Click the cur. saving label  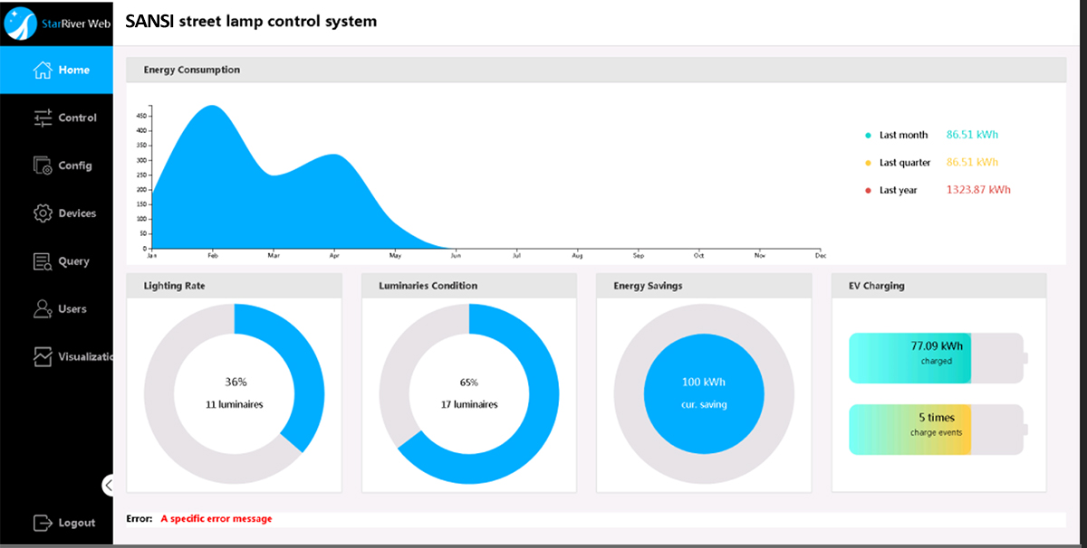pos(704,404)
